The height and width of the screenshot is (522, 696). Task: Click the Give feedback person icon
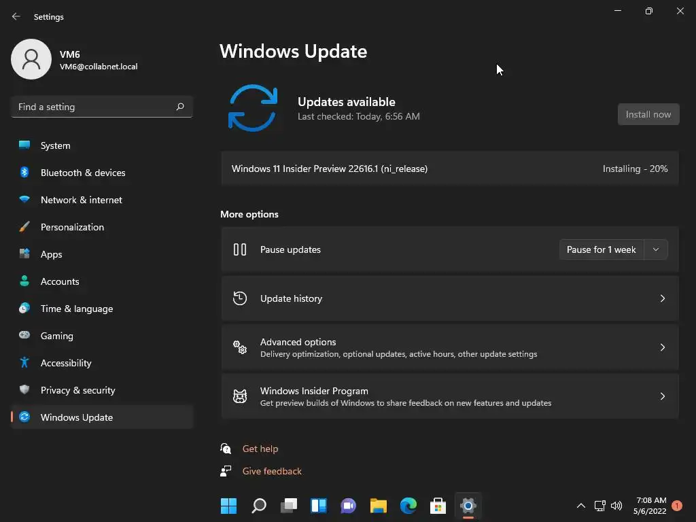point(226,471)
